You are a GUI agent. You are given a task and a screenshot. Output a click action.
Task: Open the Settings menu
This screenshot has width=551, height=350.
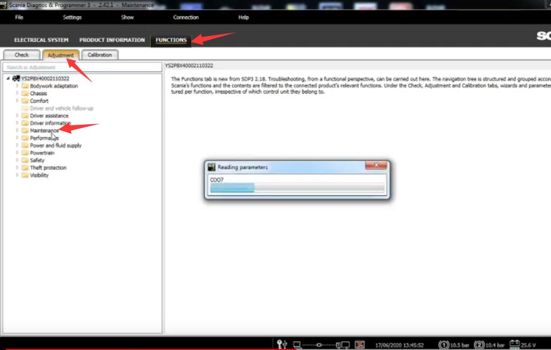click(x=72, y=17)
